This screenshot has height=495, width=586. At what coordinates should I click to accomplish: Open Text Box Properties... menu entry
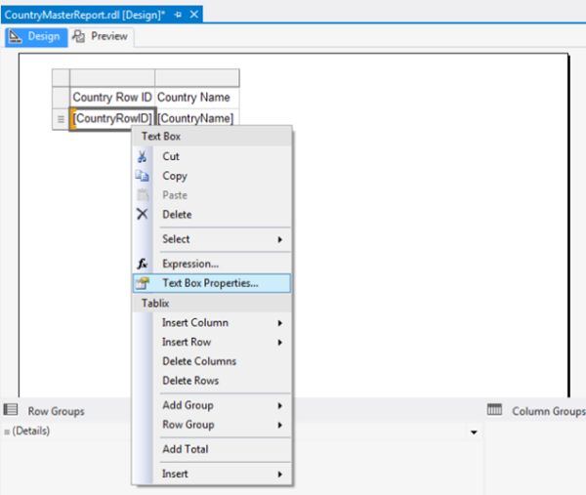[212, 283]
